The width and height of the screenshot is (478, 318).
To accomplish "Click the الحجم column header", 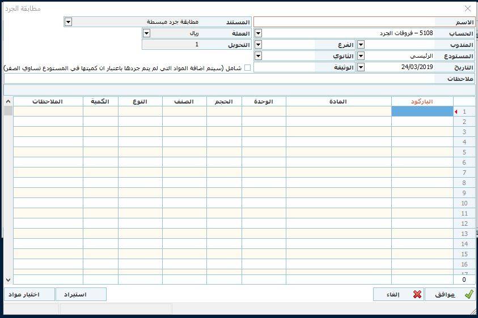I will pyautogui.click(x=224, y=101).
